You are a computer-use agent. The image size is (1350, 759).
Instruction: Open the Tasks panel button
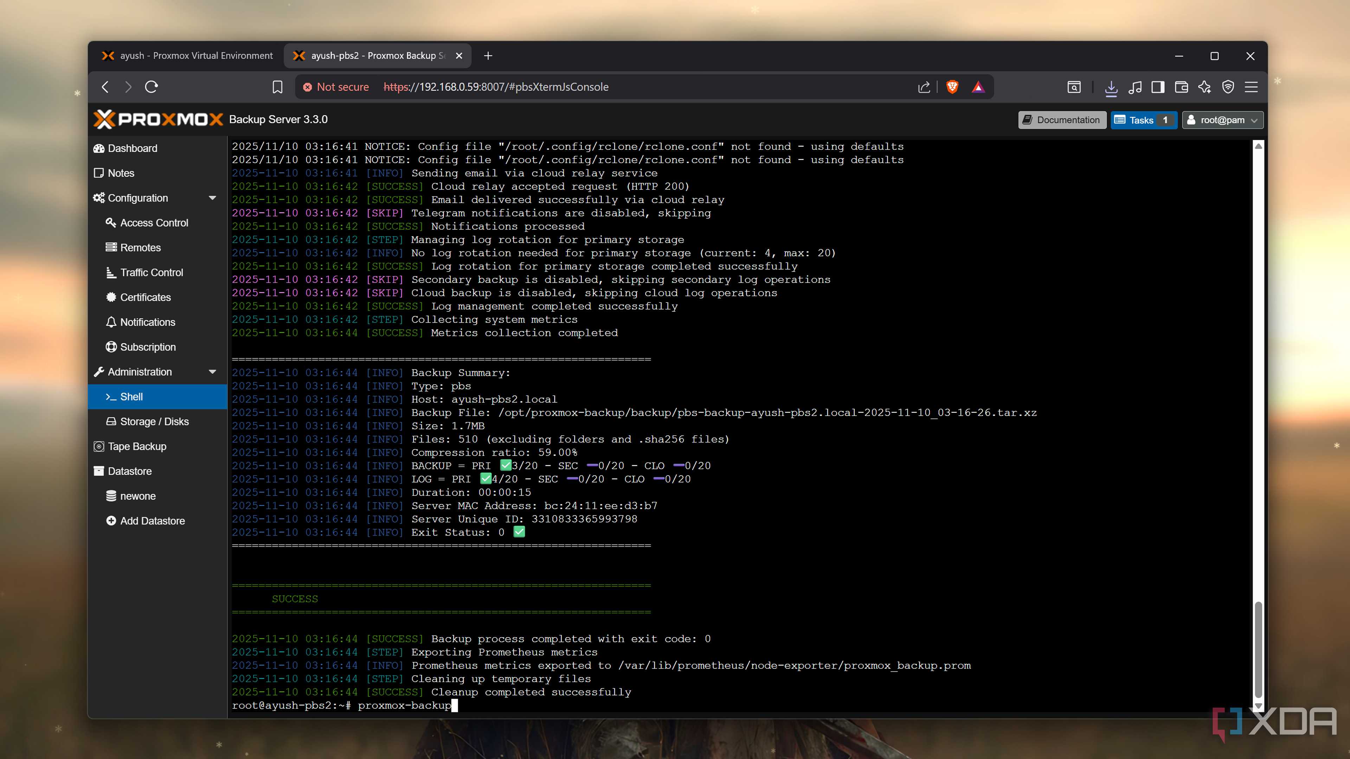1144,120
